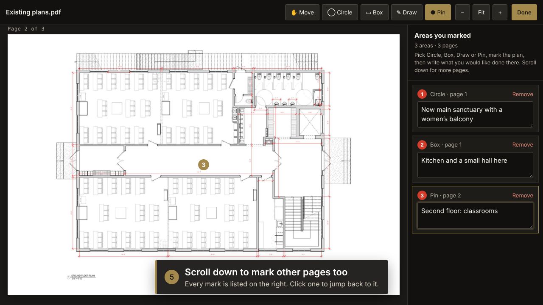Image resolution: width=543 pixels, height=305 pixels.
Task: Click the 'Page 2 of 3' indicator
Action: coord(26,29)
